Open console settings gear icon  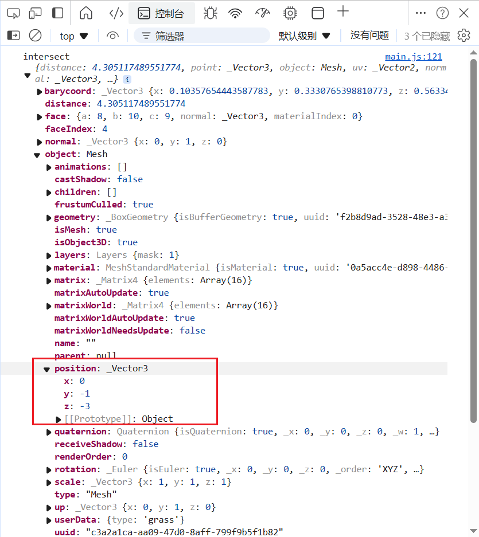tap(464, 36)
